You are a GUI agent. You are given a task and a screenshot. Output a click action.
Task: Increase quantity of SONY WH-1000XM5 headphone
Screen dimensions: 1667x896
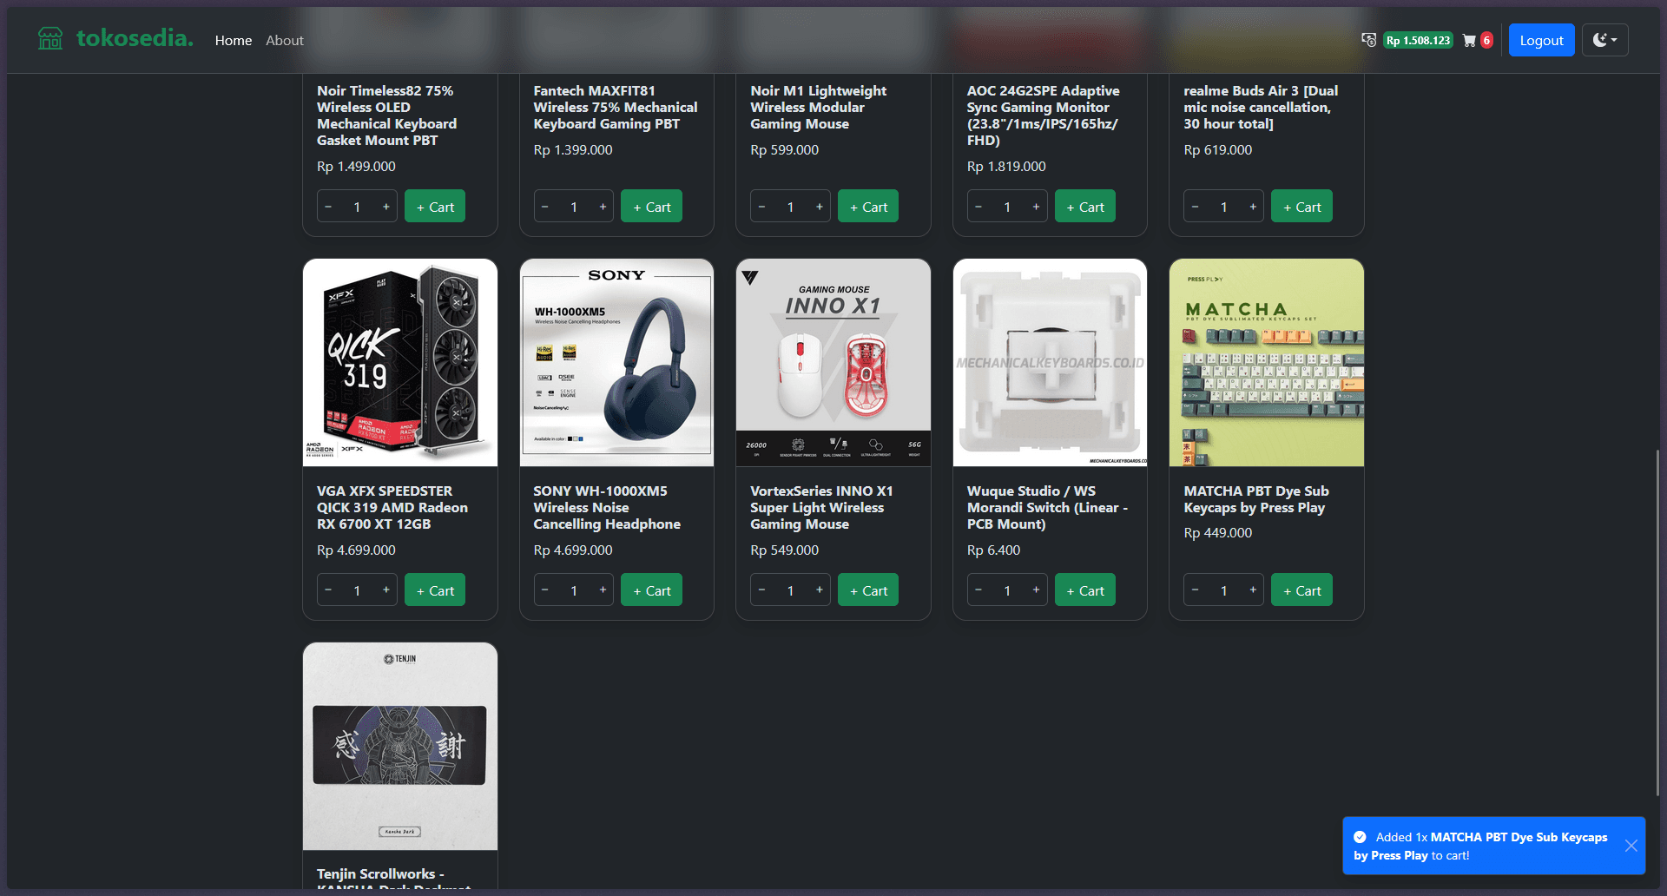click(603, 590)
